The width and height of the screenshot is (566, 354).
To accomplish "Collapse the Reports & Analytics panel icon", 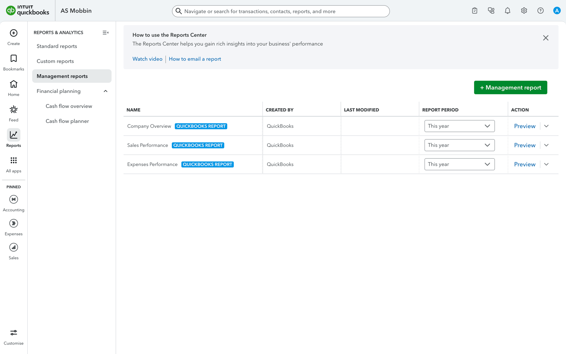I will [106, 32].
